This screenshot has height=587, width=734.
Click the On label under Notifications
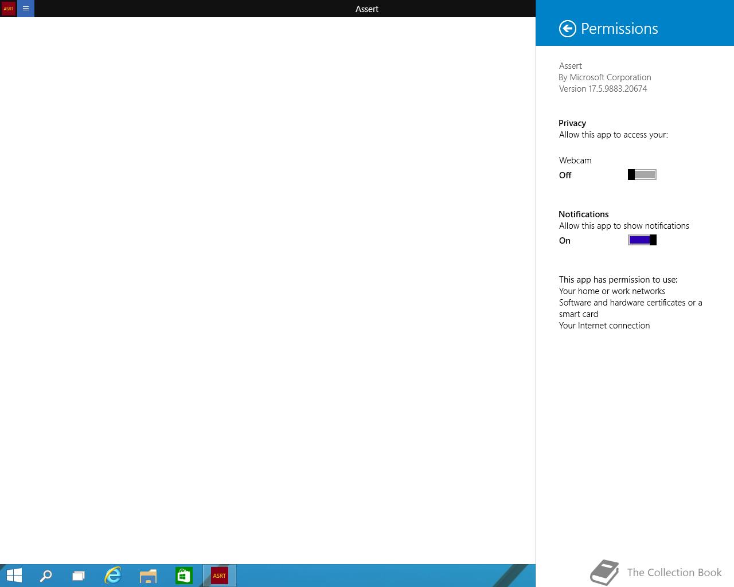[x=565, y=241]
